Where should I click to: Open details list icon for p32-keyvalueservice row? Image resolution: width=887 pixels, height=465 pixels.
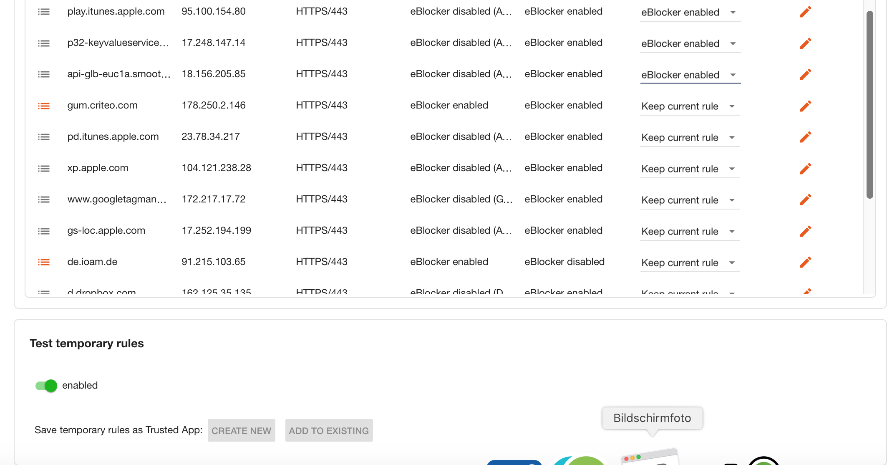[x=44, y=43]
